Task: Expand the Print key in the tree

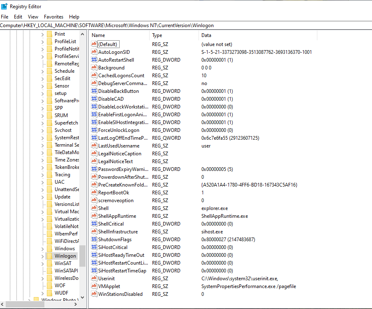Action: 42,35
